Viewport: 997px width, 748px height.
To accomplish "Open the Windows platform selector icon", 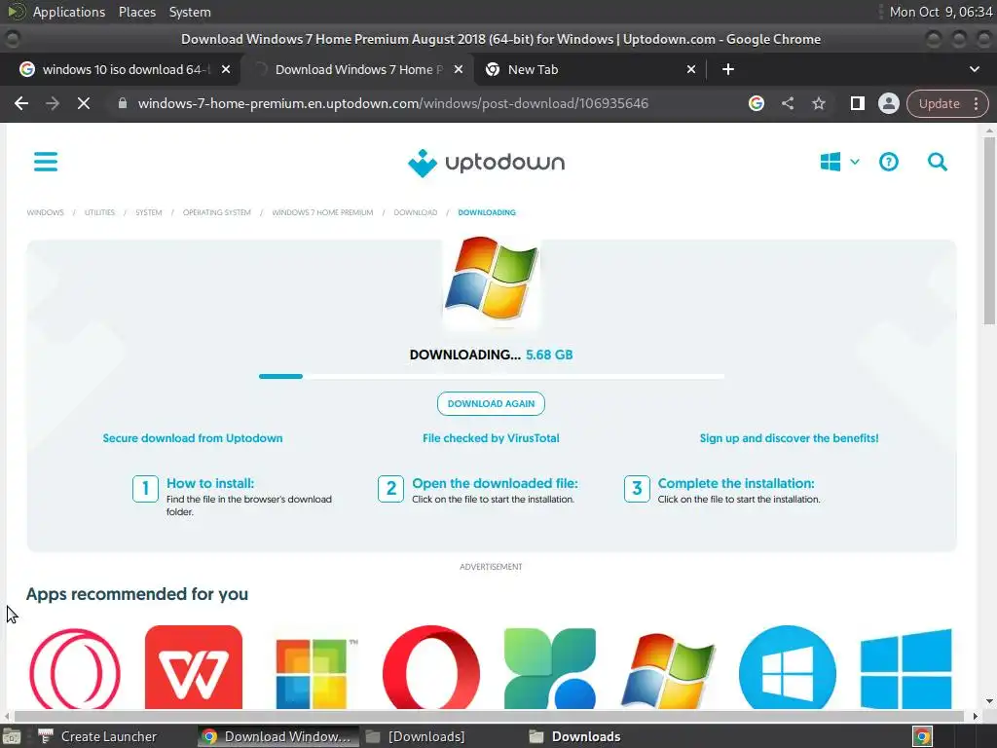I will tap(831, 162).
